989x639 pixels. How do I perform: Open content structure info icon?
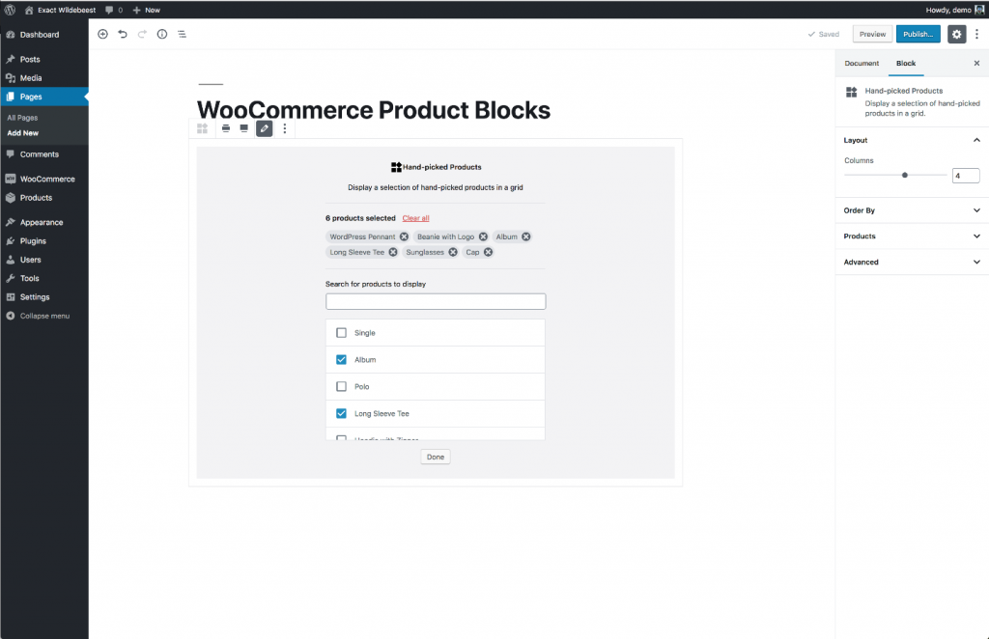tap(162, 34)
